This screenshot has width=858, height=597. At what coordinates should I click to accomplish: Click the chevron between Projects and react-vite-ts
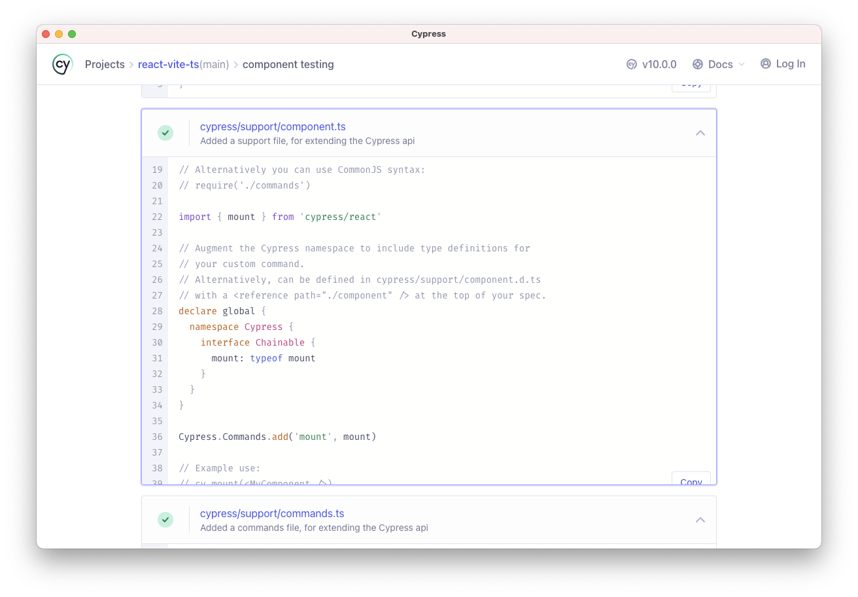(131, 64)
